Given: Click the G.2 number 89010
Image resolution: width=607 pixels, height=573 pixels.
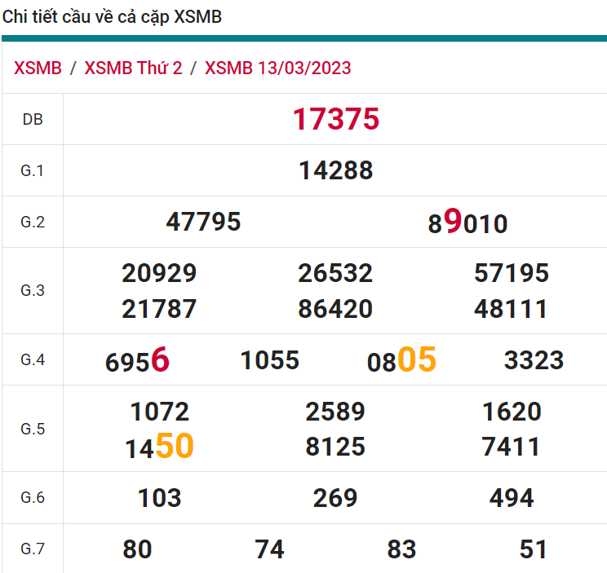Looking at the screenshot, I should click(467, 222).
